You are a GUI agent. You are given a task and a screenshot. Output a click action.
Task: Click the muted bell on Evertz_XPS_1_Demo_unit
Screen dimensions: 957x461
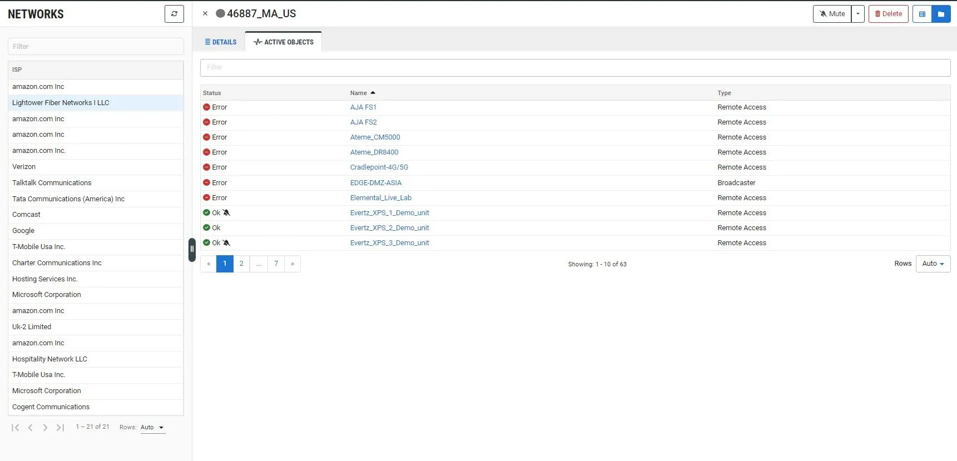click(x=226, y=212)
